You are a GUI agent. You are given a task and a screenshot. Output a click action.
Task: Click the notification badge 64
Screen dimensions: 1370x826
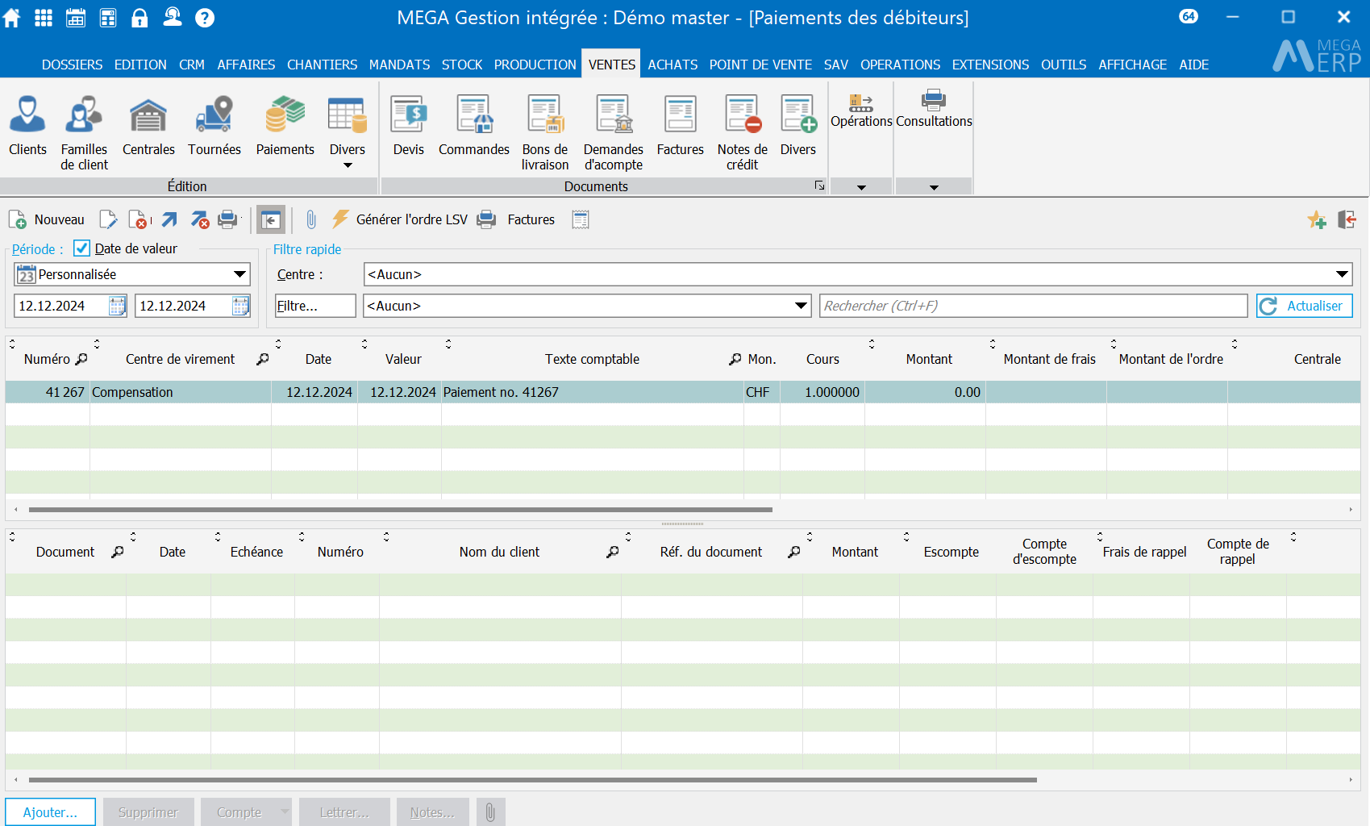click(x=1189, y=16)
